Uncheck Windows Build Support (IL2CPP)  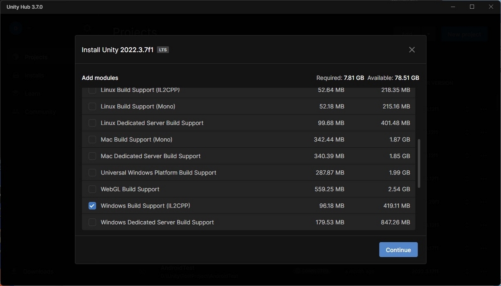click(x=92, y=205)
